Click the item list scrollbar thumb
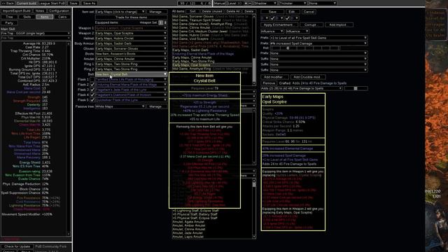Viewport: 448px width, 252px height. (253, 69)
